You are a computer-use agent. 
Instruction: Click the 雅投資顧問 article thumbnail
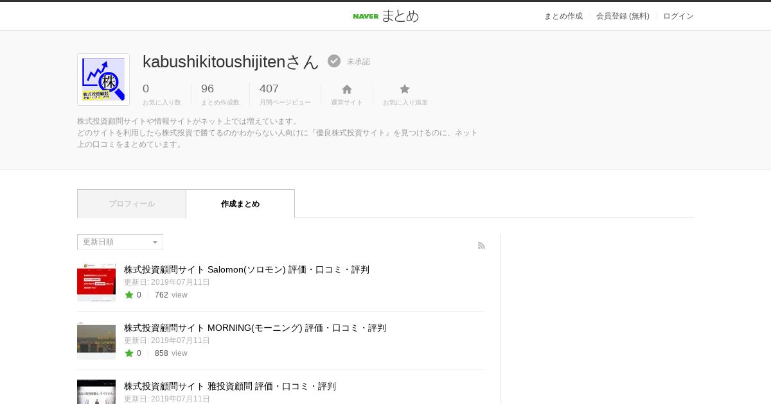tap(96, 392)
